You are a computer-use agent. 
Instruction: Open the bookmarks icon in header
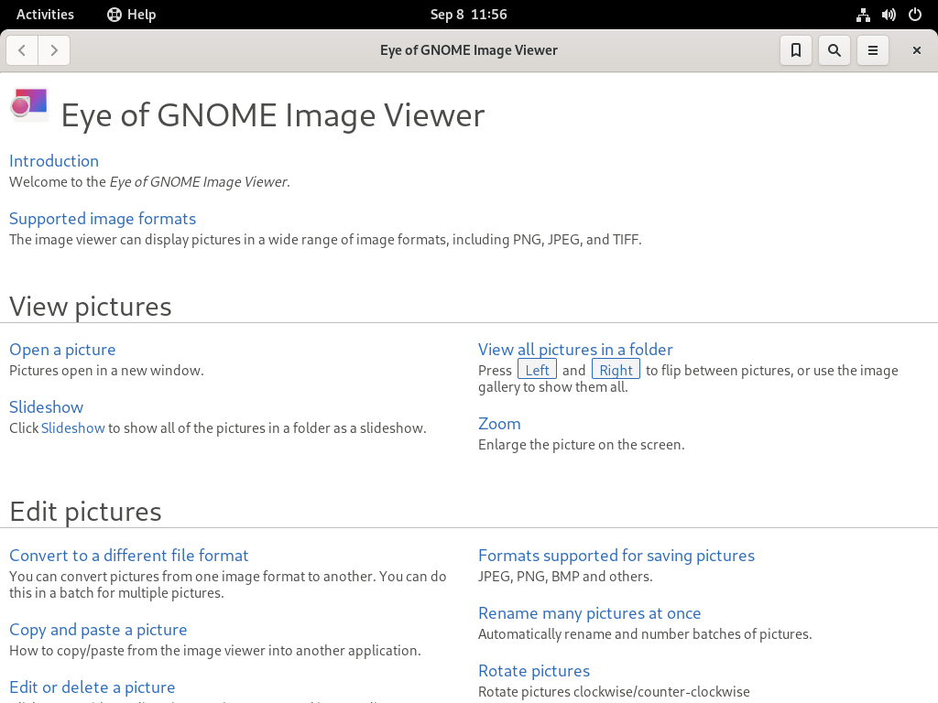796,50
